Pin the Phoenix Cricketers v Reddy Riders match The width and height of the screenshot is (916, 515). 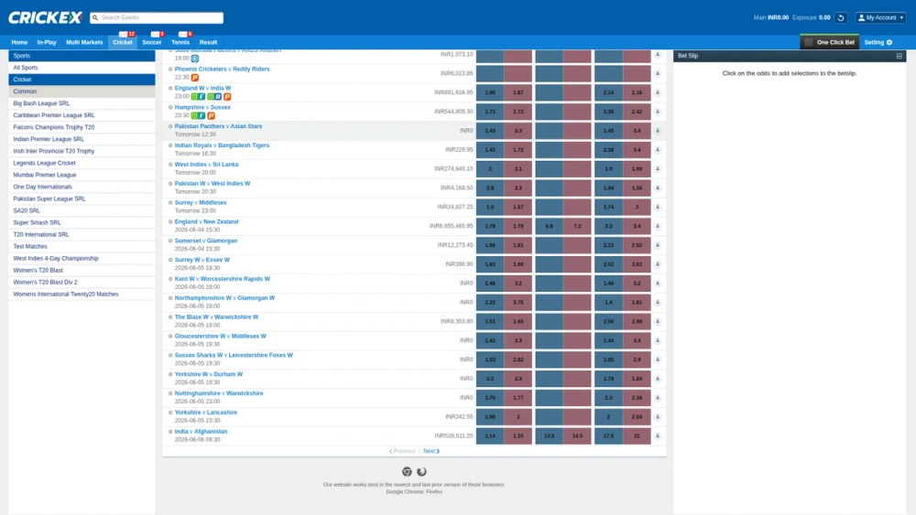click(x=657, y=73)
